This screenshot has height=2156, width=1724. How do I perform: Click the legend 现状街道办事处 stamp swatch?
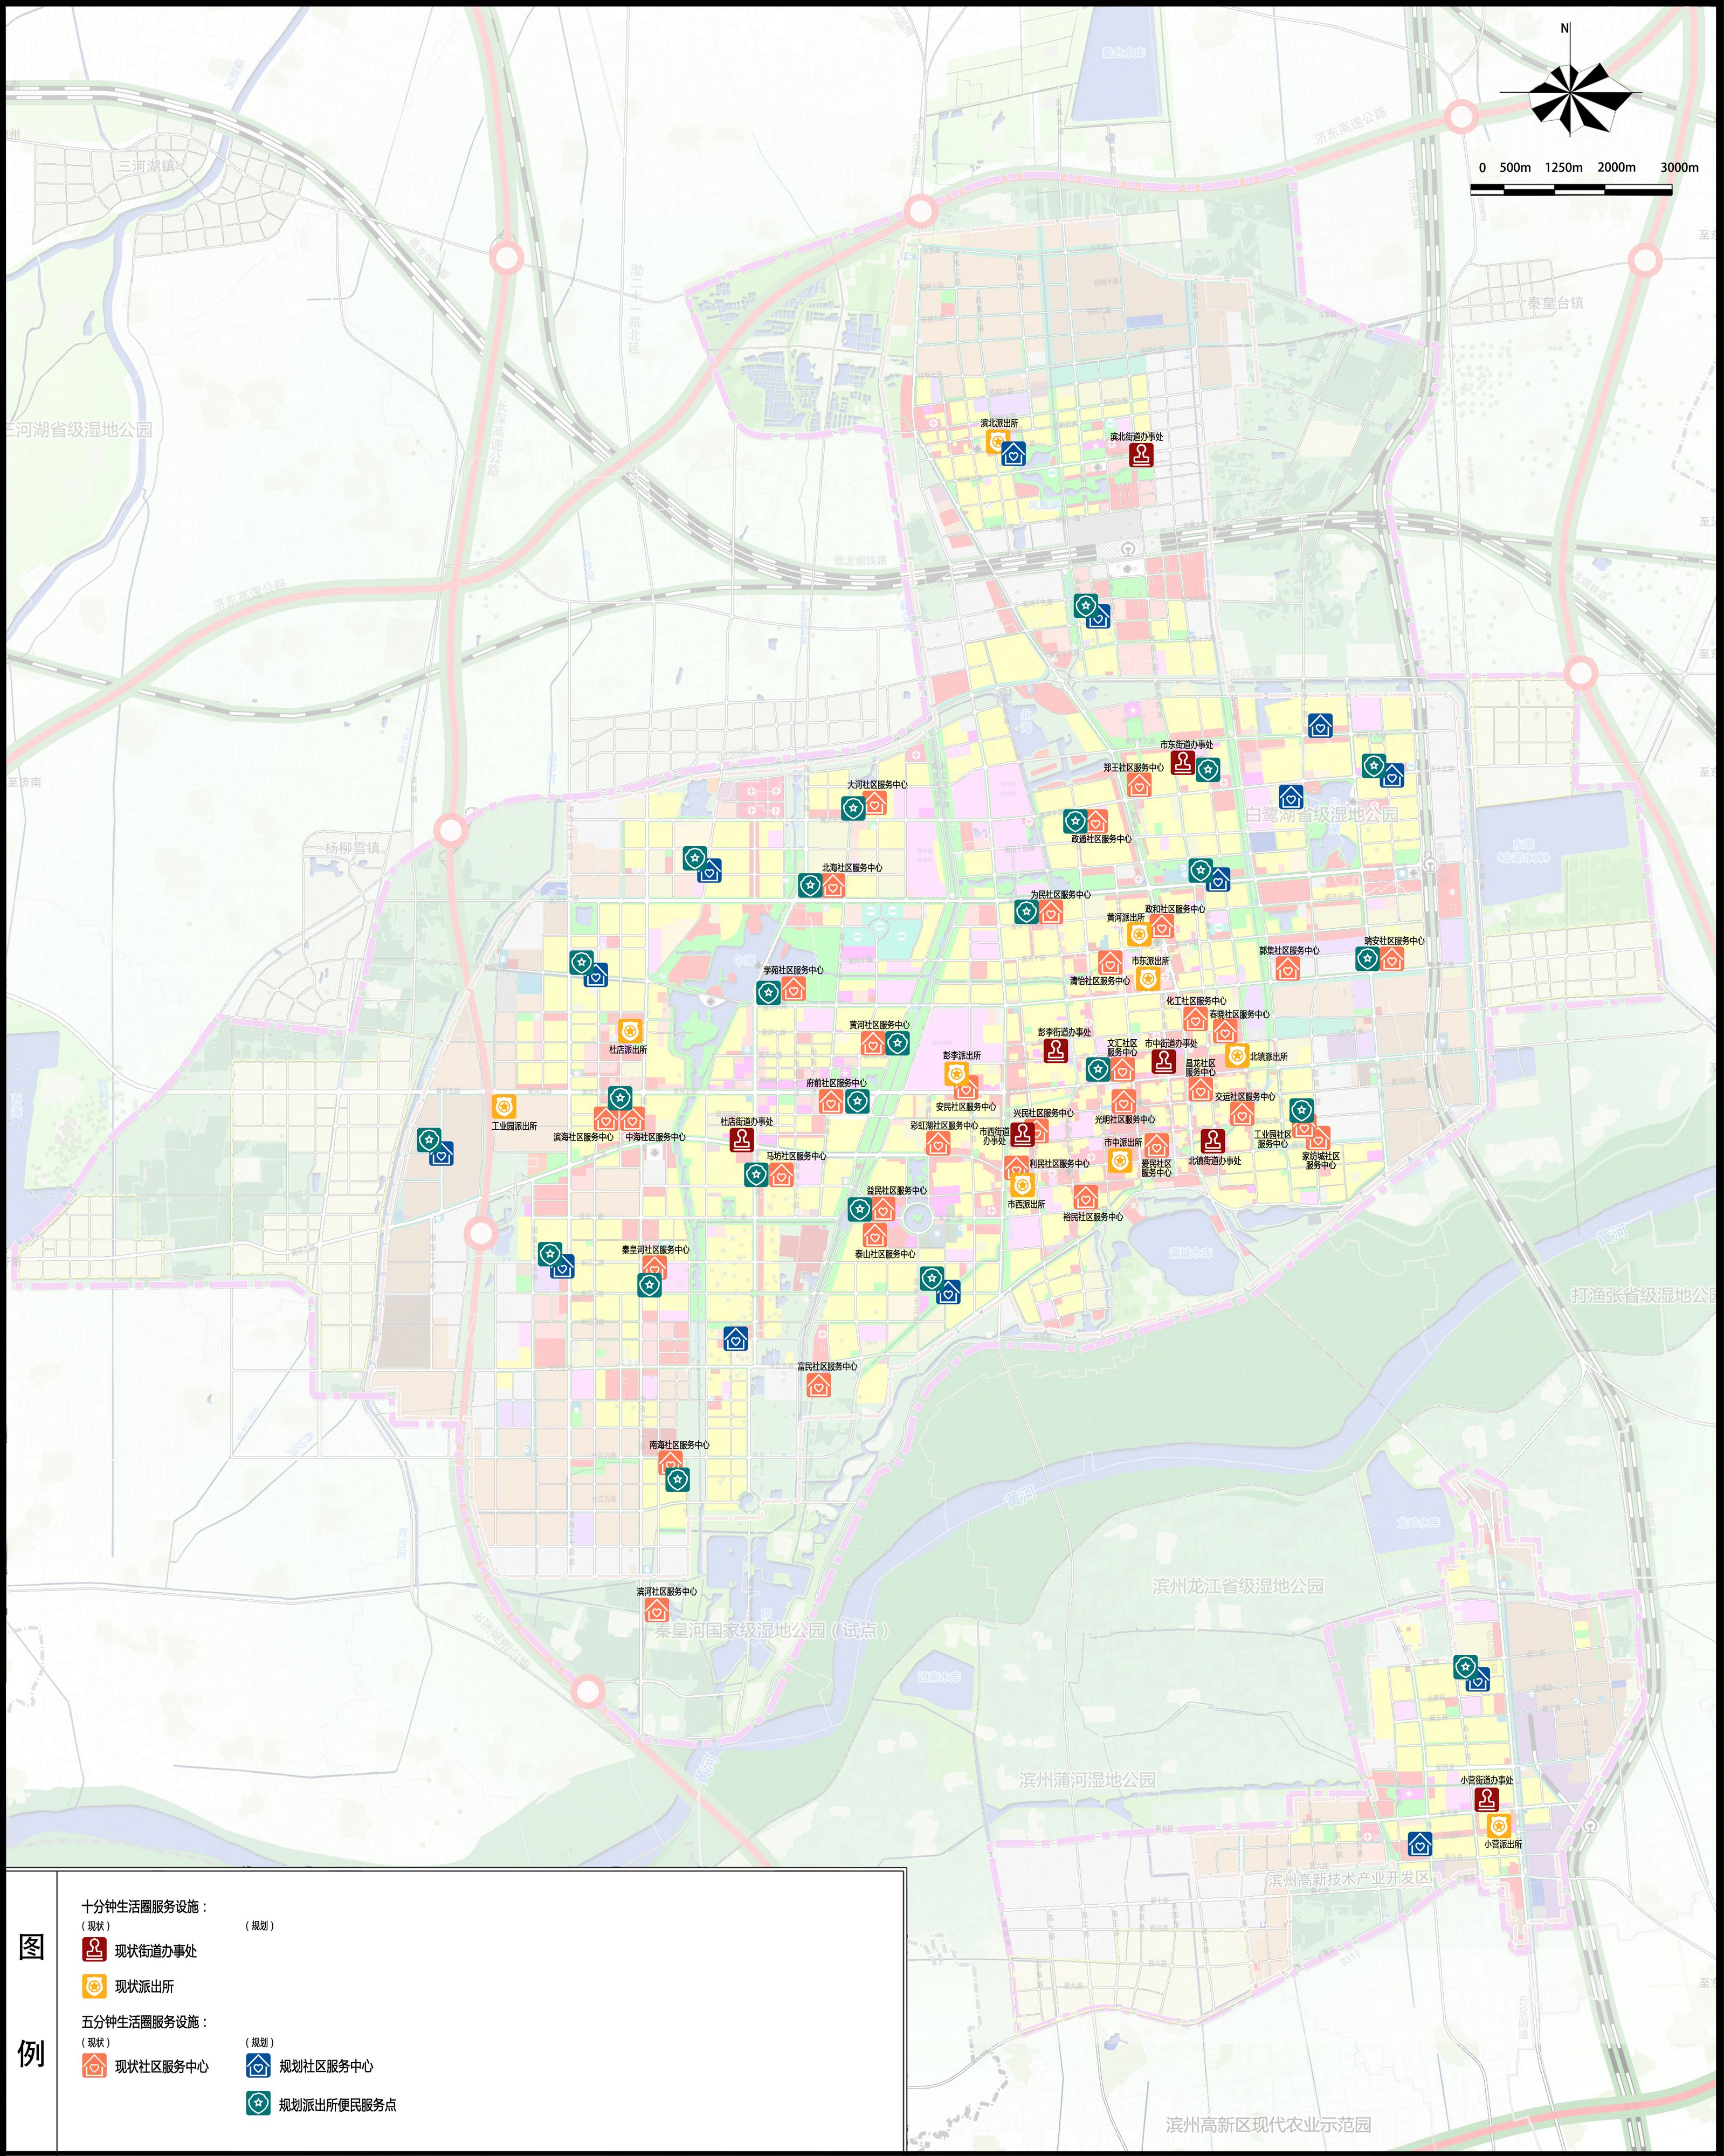coord(94,1949)
